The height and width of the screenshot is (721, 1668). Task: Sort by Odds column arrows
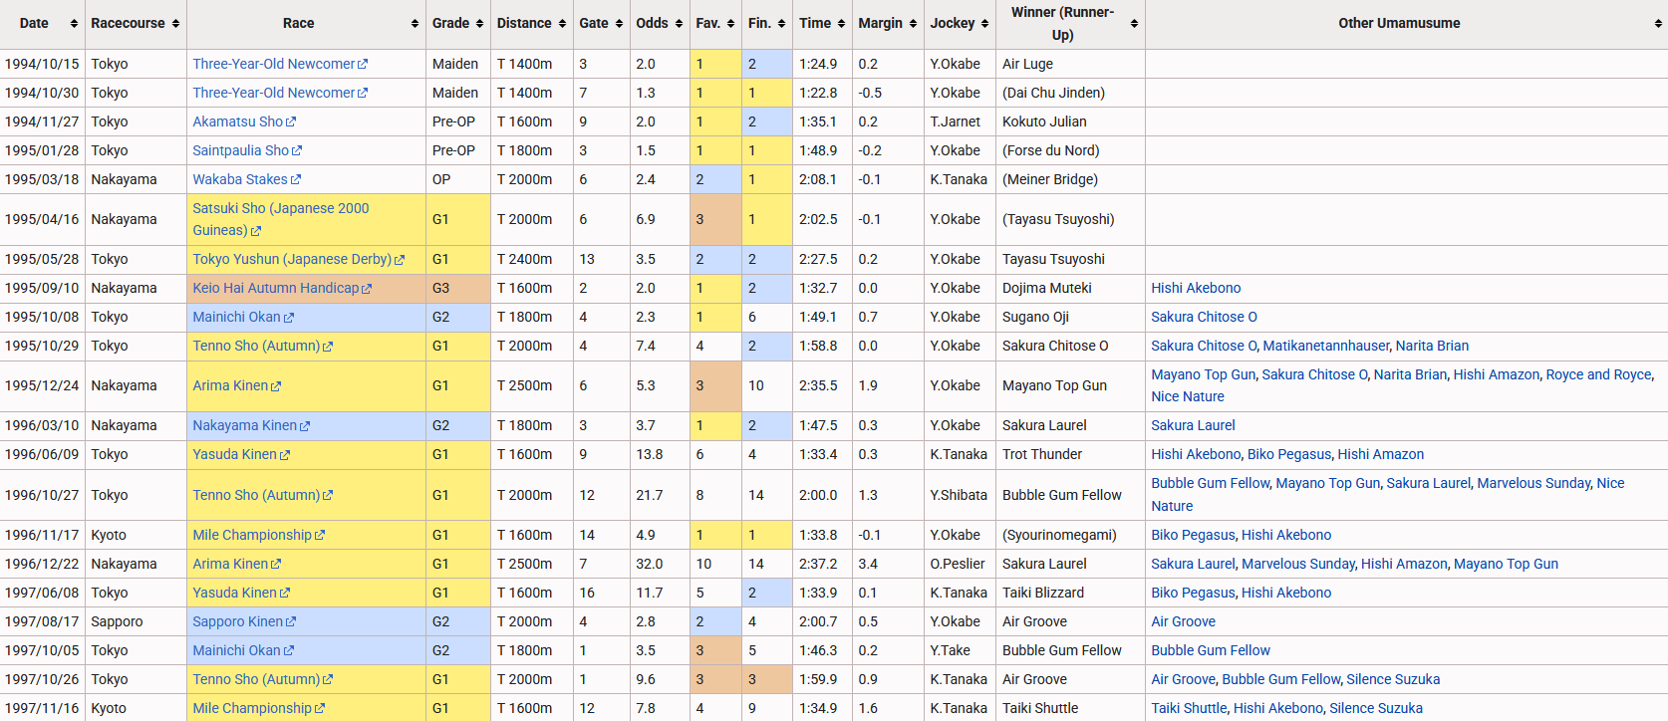click(x=679, y=24)
